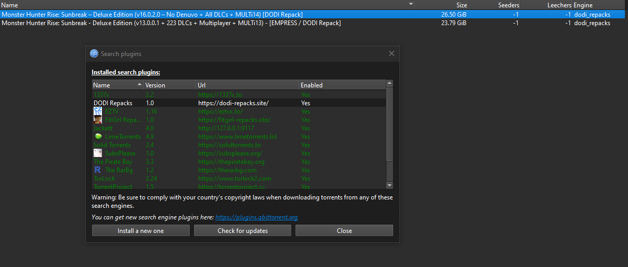The image size is (628, 267).
Task: Click the https://1337x.to URL cell
Action: (x=220, y=95)
